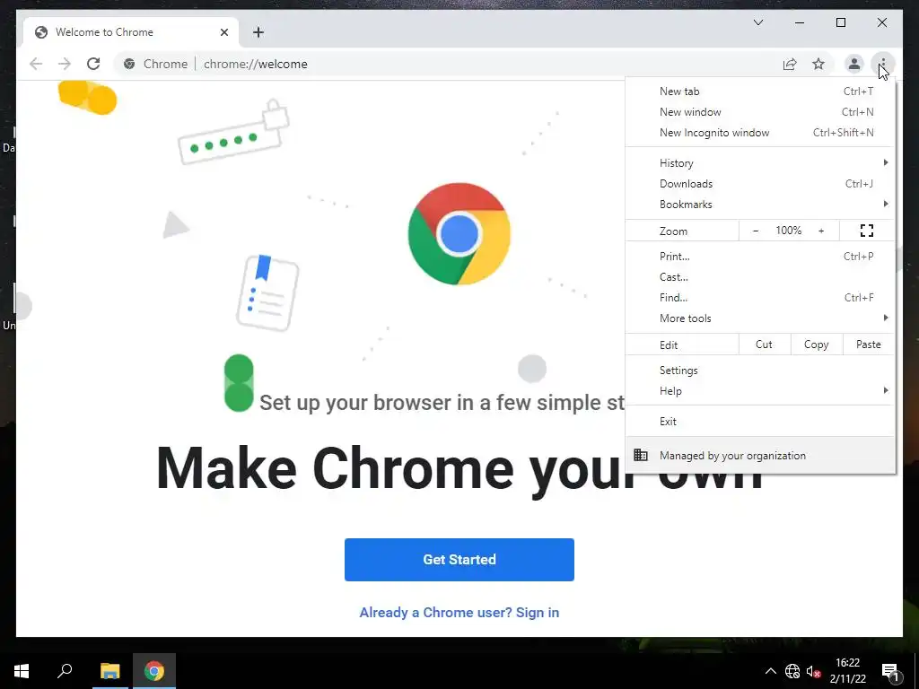Expand the Help submenu
This screenshot has width=919, height=689.
(x=760, y=391)
